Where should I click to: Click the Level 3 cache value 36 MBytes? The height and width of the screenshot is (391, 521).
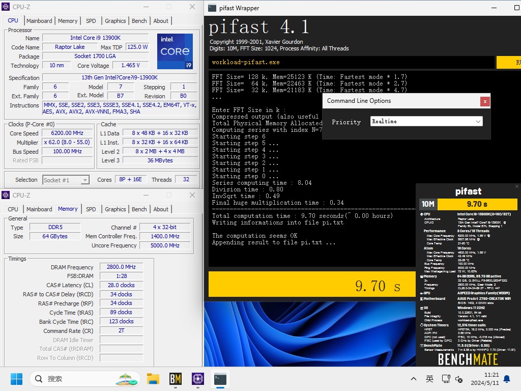(160, 160)
